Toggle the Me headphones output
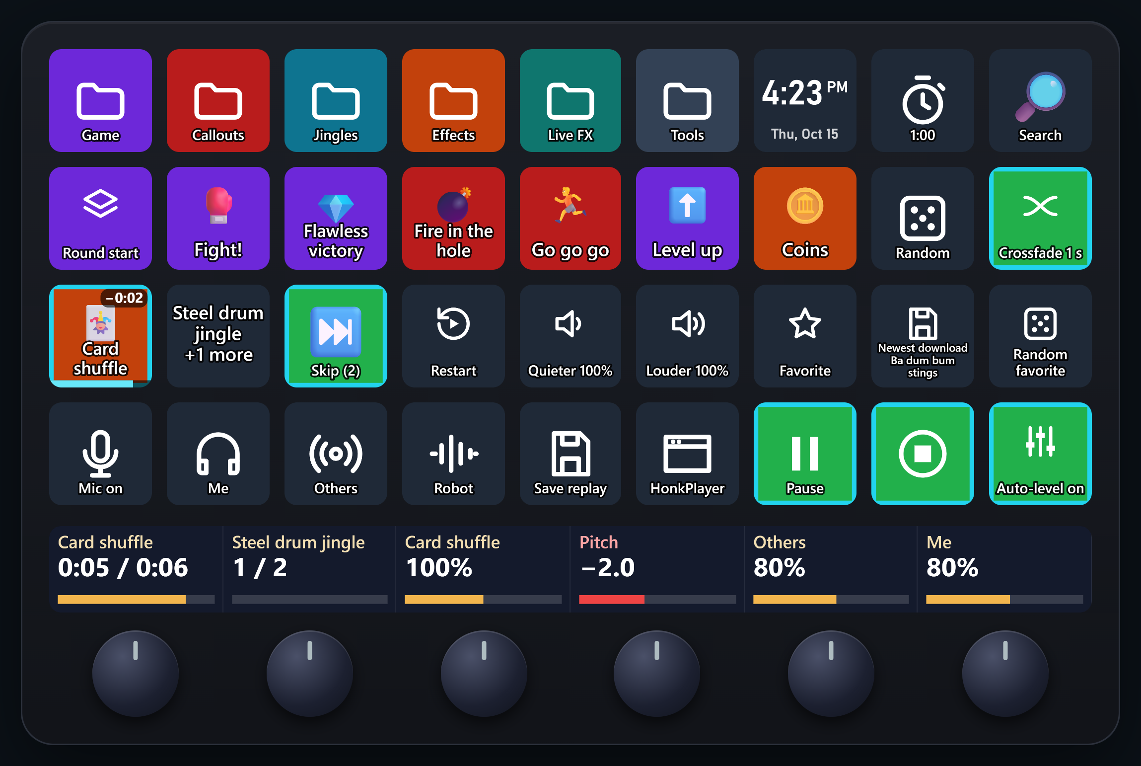The width and height of the screenshot is (1141, 766). [x=218, y=454]
